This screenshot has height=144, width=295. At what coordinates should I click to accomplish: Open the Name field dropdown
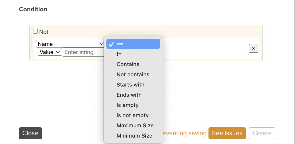pos(70,44)
